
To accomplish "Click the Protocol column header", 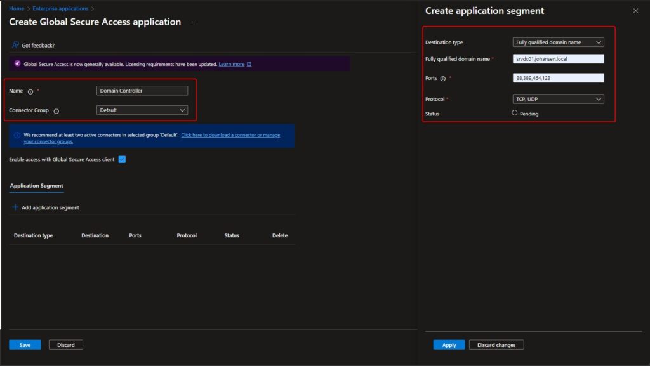I will tap(187, 235).
